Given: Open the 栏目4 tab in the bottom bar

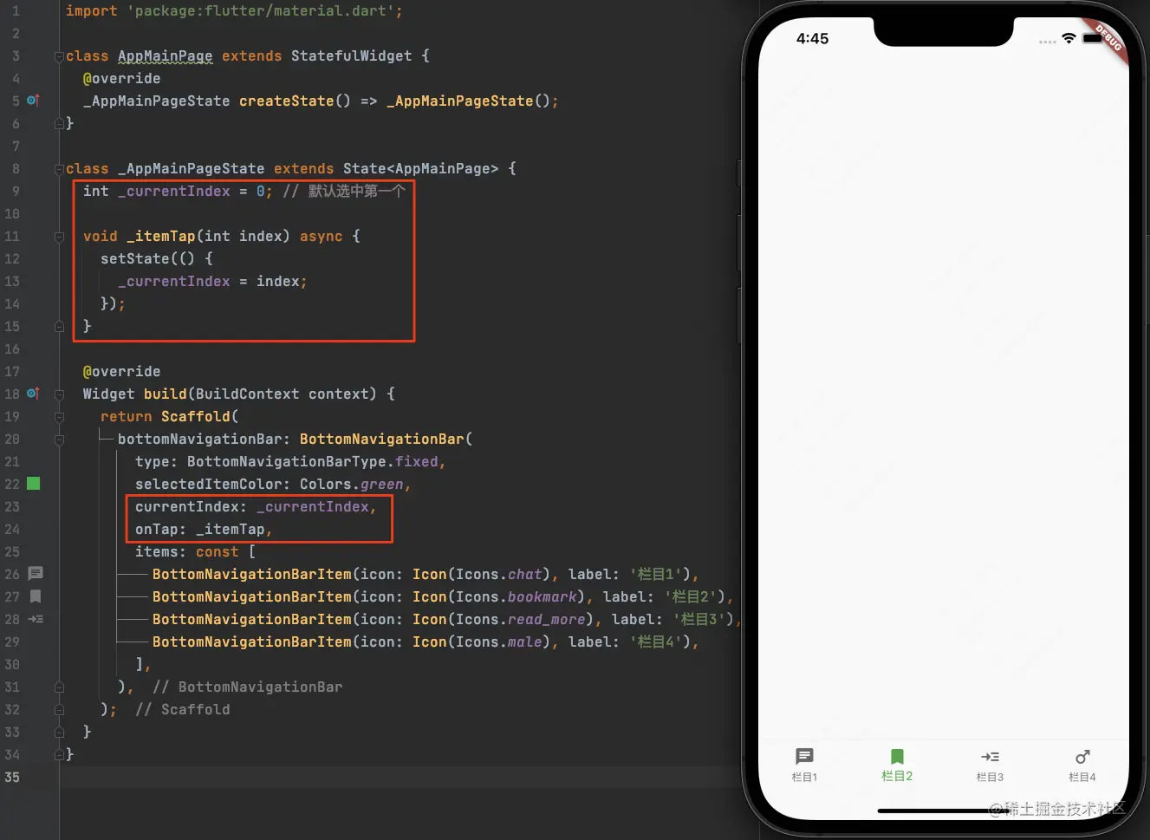Looking at the screenshot, I should point(1082,765).
